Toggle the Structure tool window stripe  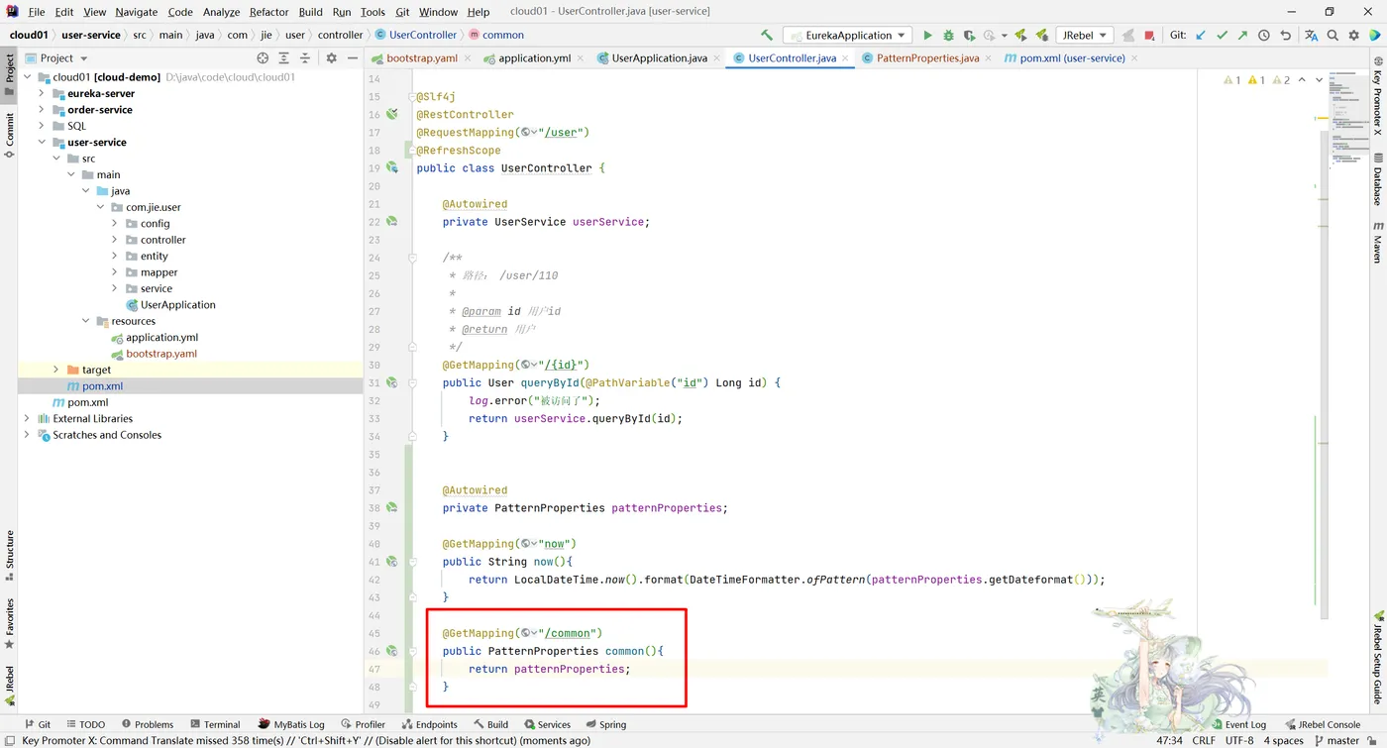point(9,556)
